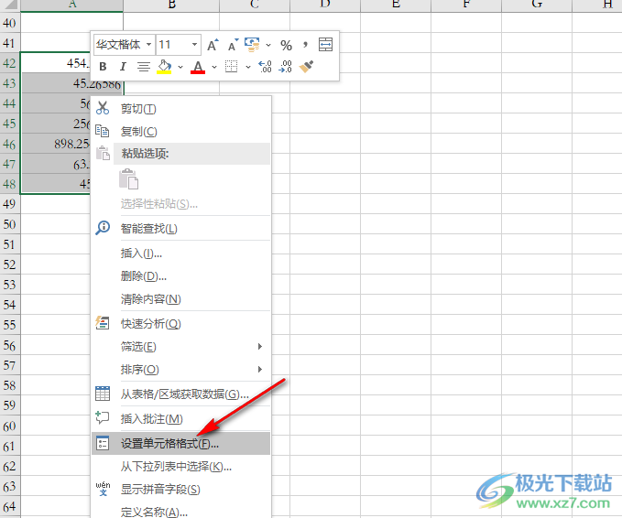Viewport: 622px width, 518px height.
Task: Open the font size dropdown
Action: [x=194, y=44]
